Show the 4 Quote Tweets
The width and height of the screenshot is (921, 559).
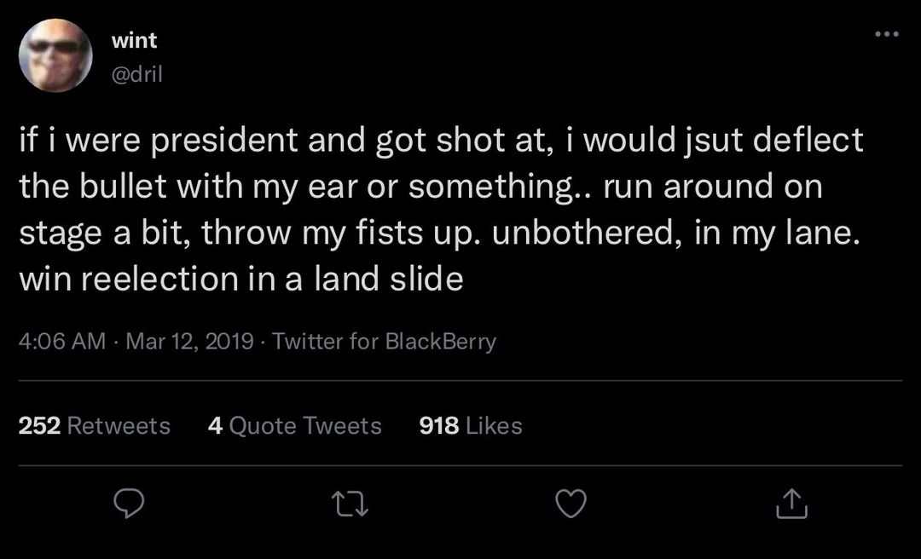(295, 425)
